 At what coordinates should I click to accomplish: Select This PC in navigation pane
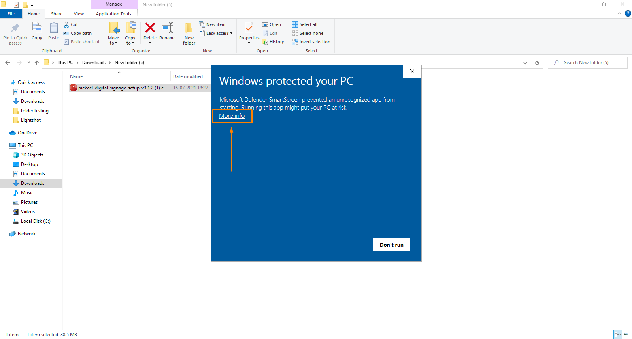pyautogui.click(x=25, y=145)
